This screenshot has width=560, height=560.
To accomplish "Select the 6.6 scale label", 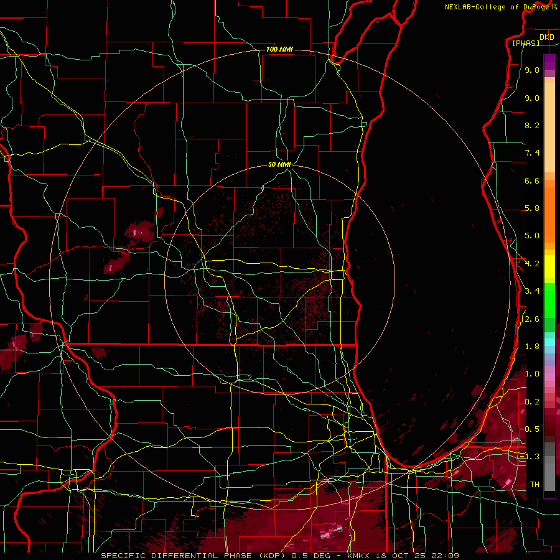I will pos(532,180).
